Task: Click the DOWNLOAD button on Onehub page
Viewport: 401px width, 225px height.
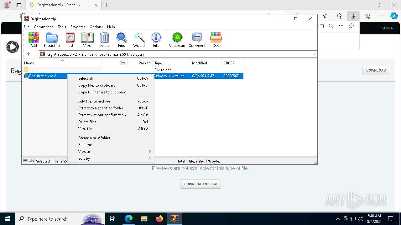Action: pos(376,70)
